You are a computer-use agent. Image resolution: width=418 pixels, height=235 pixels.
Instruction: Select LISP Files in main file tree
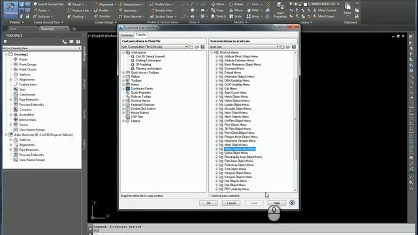point(137,117)
